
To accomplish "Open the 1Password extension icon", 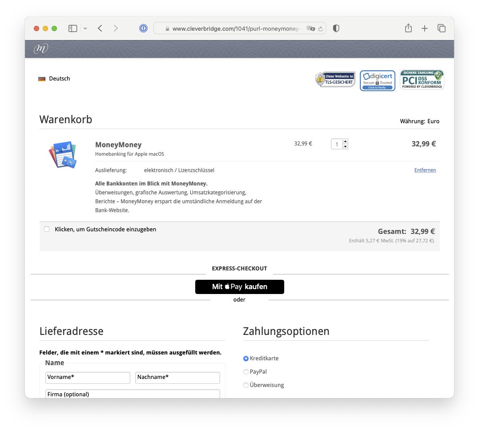I will pyautogui.click(x=143, y=28).
